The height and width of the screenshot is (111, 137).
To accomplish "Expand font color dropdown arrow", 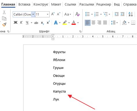I will (78, 23).
